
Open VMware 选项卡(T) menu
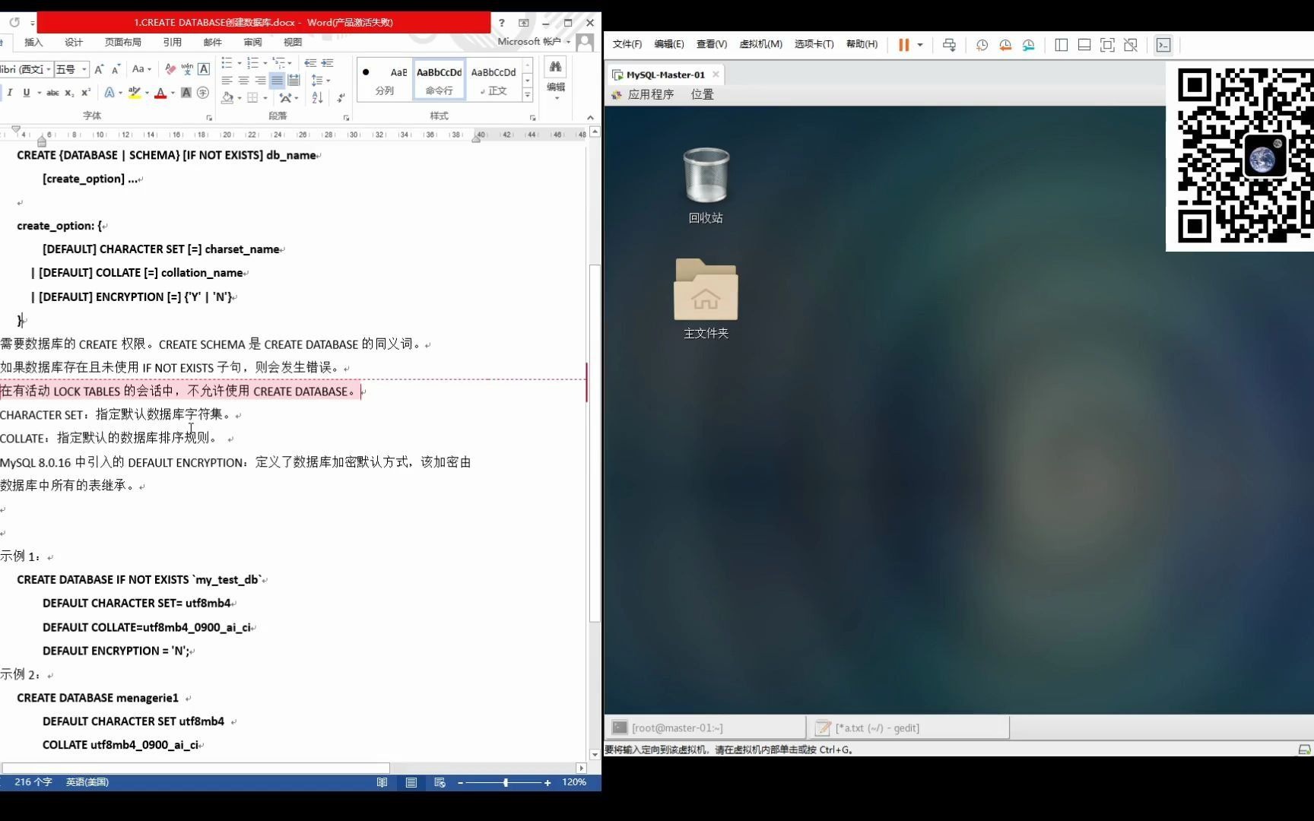click(x=814, y=44)
